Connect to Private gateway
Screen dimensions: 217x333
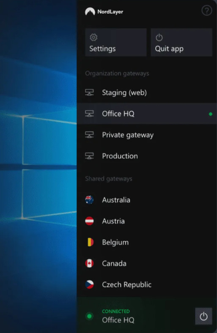[147, 135]
